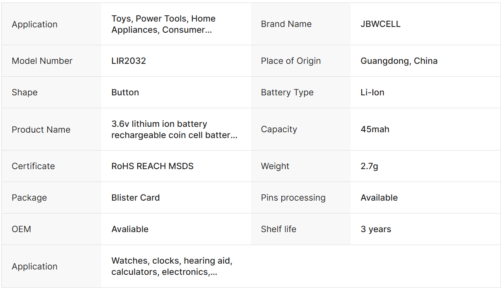Click the "3 years" shelf life value
This screenshot has height=291, width=504.
[x=375, y=229]
